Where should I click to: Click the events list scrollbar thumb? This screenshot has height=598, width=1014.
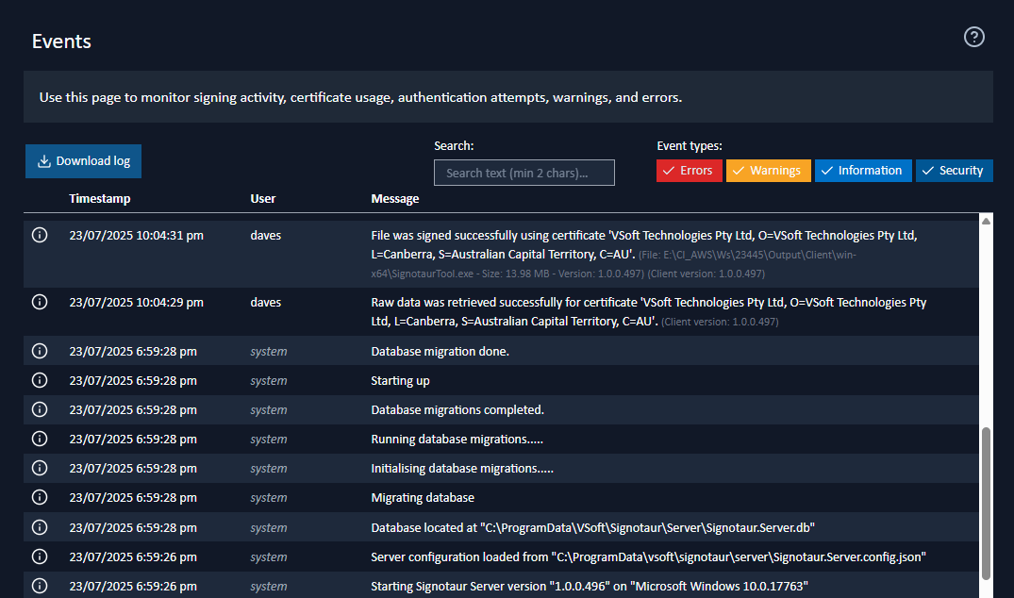click(x=986, y=504)
